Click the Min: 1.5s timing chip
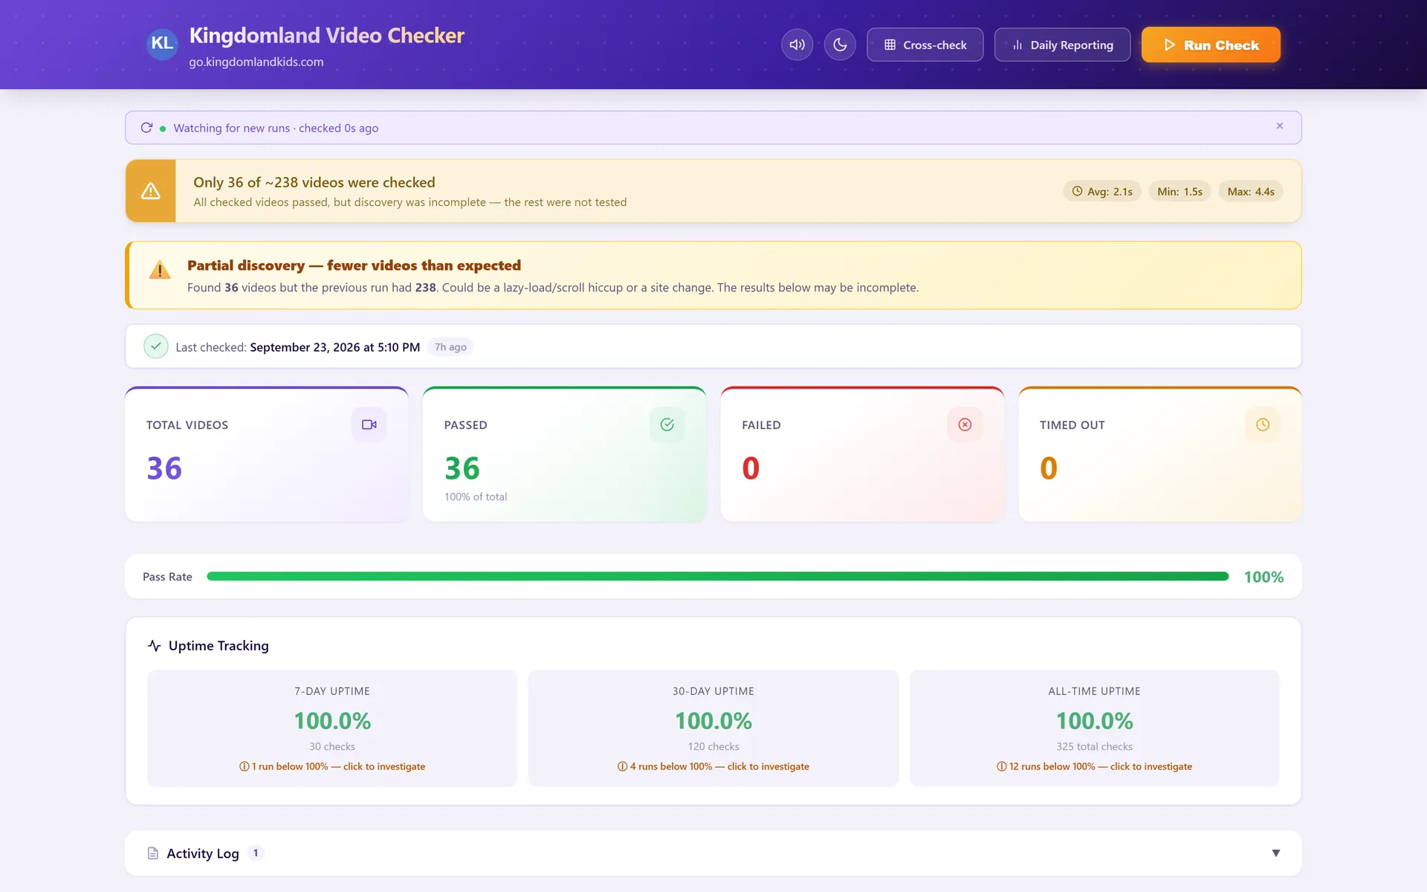 click(x=1180, y=191)
